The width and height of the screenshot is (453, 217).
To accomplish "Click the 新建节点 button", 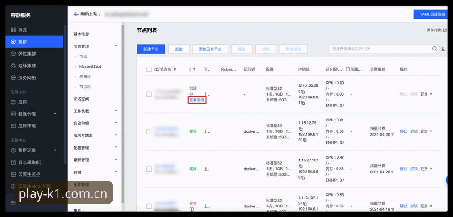I will point(151,49).
